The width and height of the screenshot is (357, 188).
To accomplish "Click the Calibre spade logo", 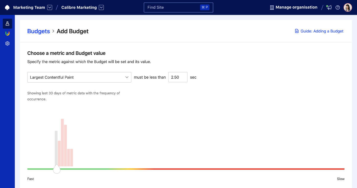I will pos(7,7).
